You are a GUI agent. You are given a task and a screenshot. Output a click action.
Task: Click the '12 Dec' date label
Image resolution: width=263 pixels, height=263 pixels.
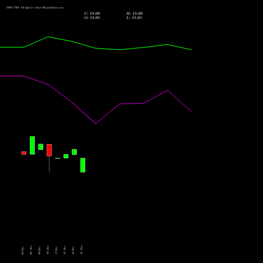tap(65, 250)
